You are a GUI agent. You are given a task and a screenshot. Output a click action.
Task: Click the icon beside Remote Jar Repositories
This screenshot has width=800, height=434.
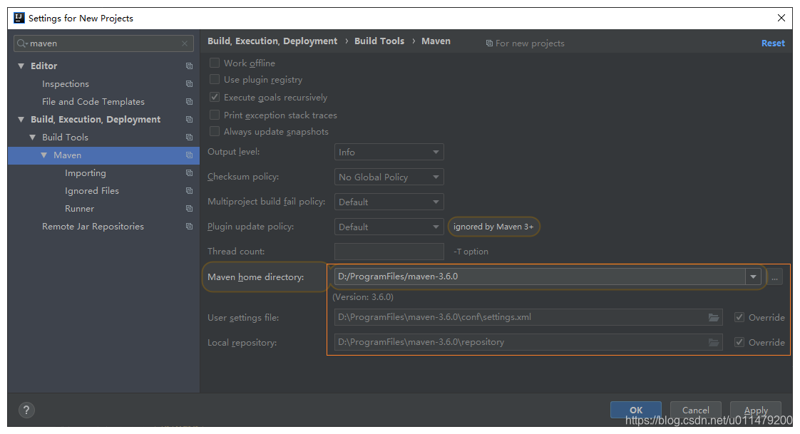tap(189, 227)
